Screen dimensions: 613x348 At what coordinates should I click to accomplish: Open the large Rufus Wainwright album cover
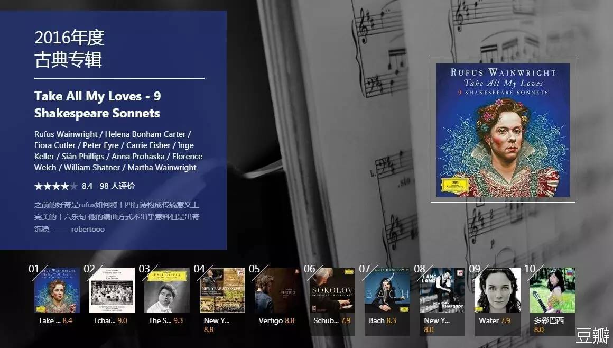click(x=503, y=130)
